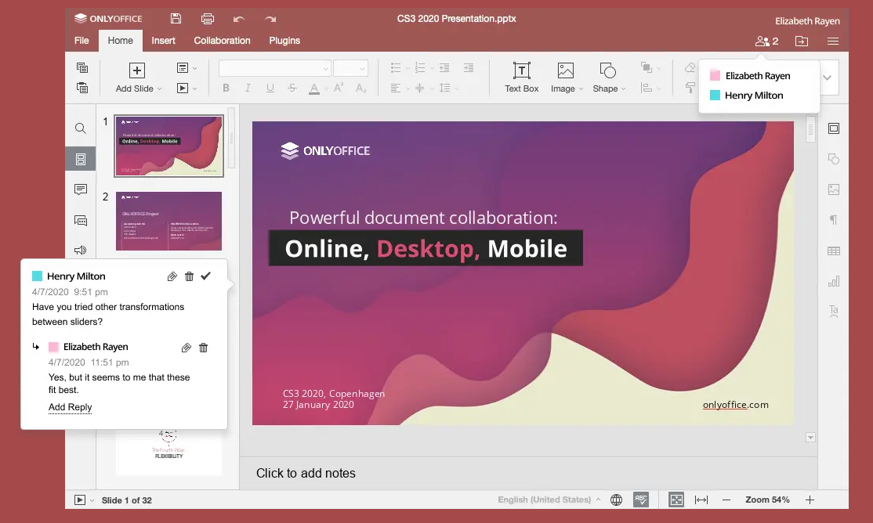Click the Add Reply link
This screenshot has width=873, height=523.
pos(71,407)
